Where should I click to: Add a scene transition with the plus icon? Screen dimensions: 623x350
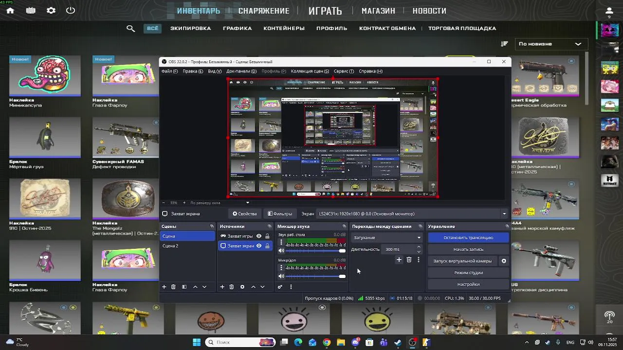click(399, 260)
